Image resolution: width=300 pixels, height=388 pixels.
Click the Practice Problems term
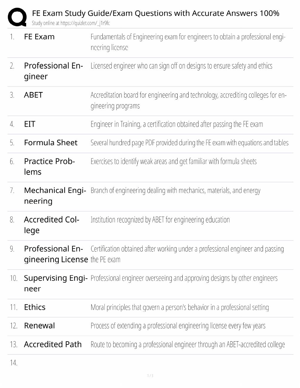[x=49, y=167]
